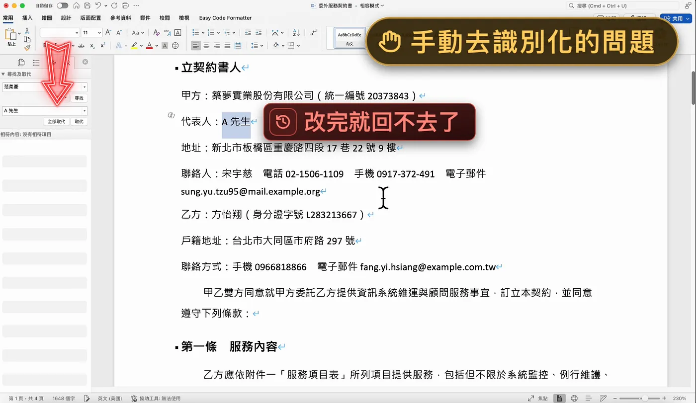Decrease font size with smaller A icon
The image size is (696, 403).
coord(119,32)
